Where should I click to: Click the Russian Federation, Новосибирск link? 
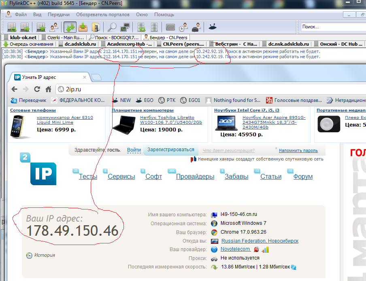click(260, 241)
